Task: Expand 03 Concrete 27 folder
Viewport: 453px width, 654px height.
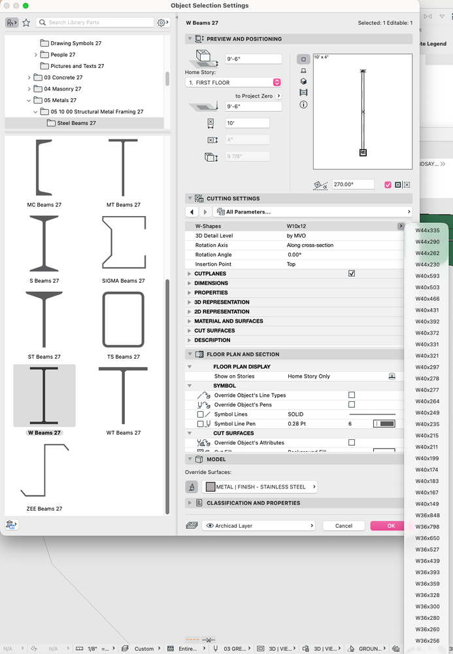Action: pos(29,78)
